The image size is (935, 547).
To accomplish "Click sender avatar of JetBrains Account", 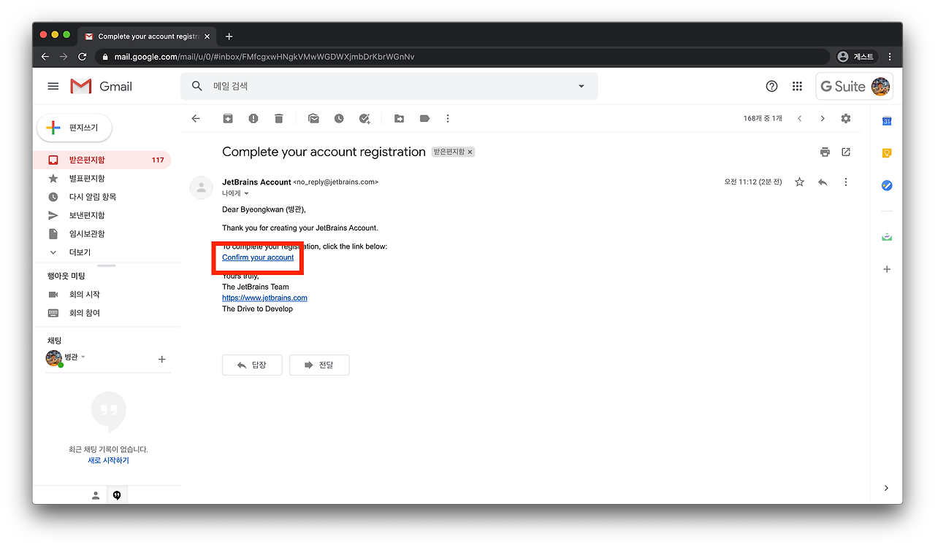I will point(201,187).
